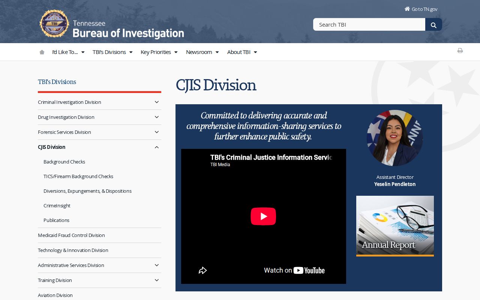Click the Training Division link

pos(55,280)
